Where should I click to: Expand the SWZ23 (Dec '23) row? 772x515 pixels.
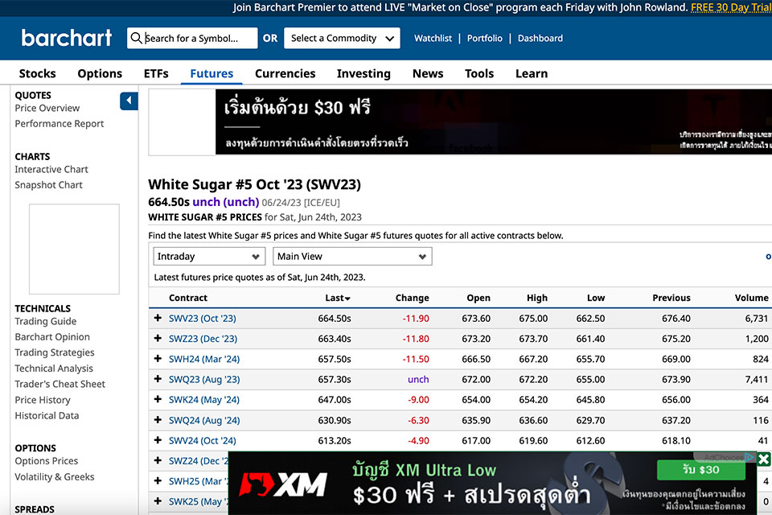[158, 339]
